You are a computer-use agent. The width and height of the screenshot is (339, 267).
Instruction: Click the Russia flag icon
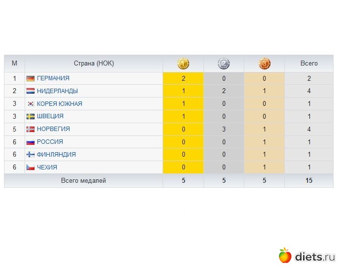(x=31, y=142)
